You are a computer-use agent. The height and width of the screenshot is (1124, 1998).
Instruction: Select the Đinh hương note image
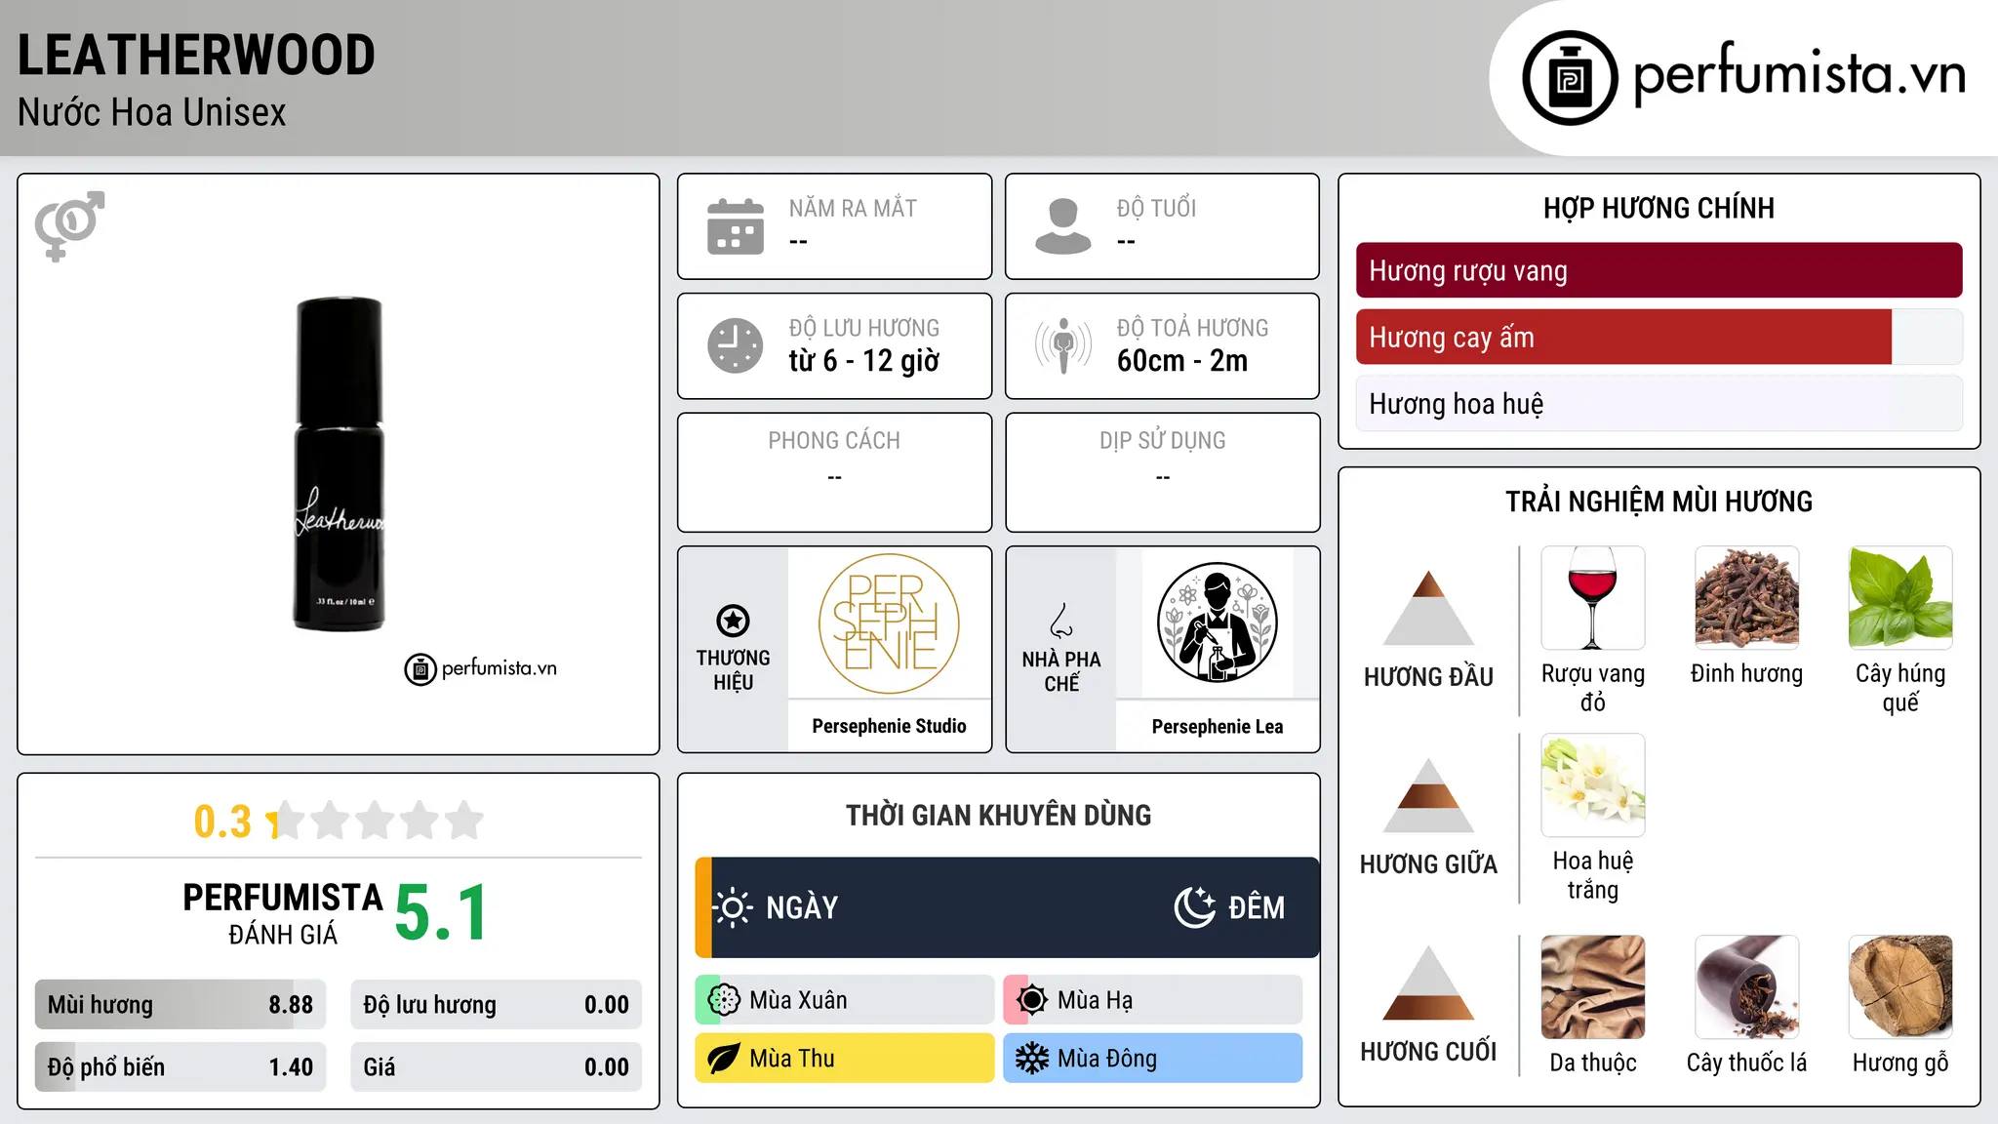pos(1747,598)
